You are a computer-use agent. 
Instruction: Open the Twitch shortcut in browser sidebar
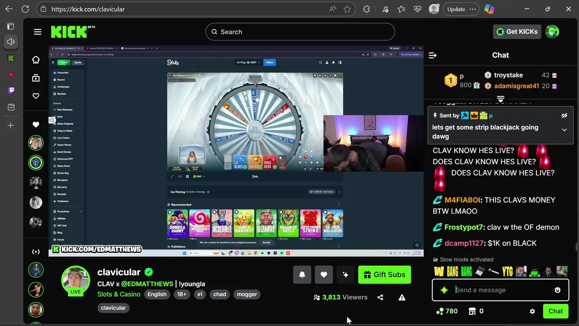(x=11, y=90)
